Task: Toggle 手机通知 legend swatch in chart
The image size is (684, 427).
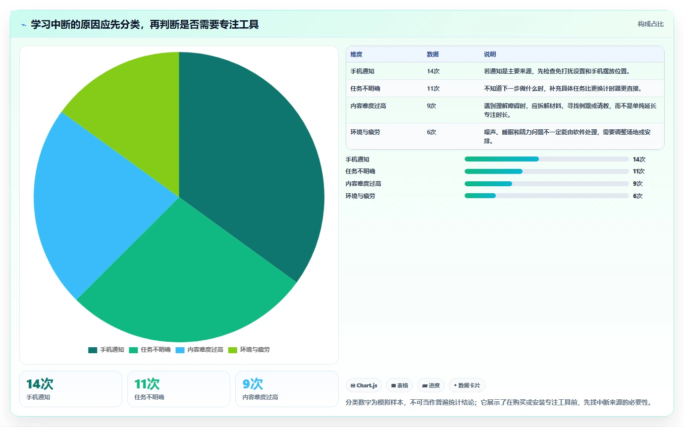Action: pyautogui.click(x=93, y=350)
